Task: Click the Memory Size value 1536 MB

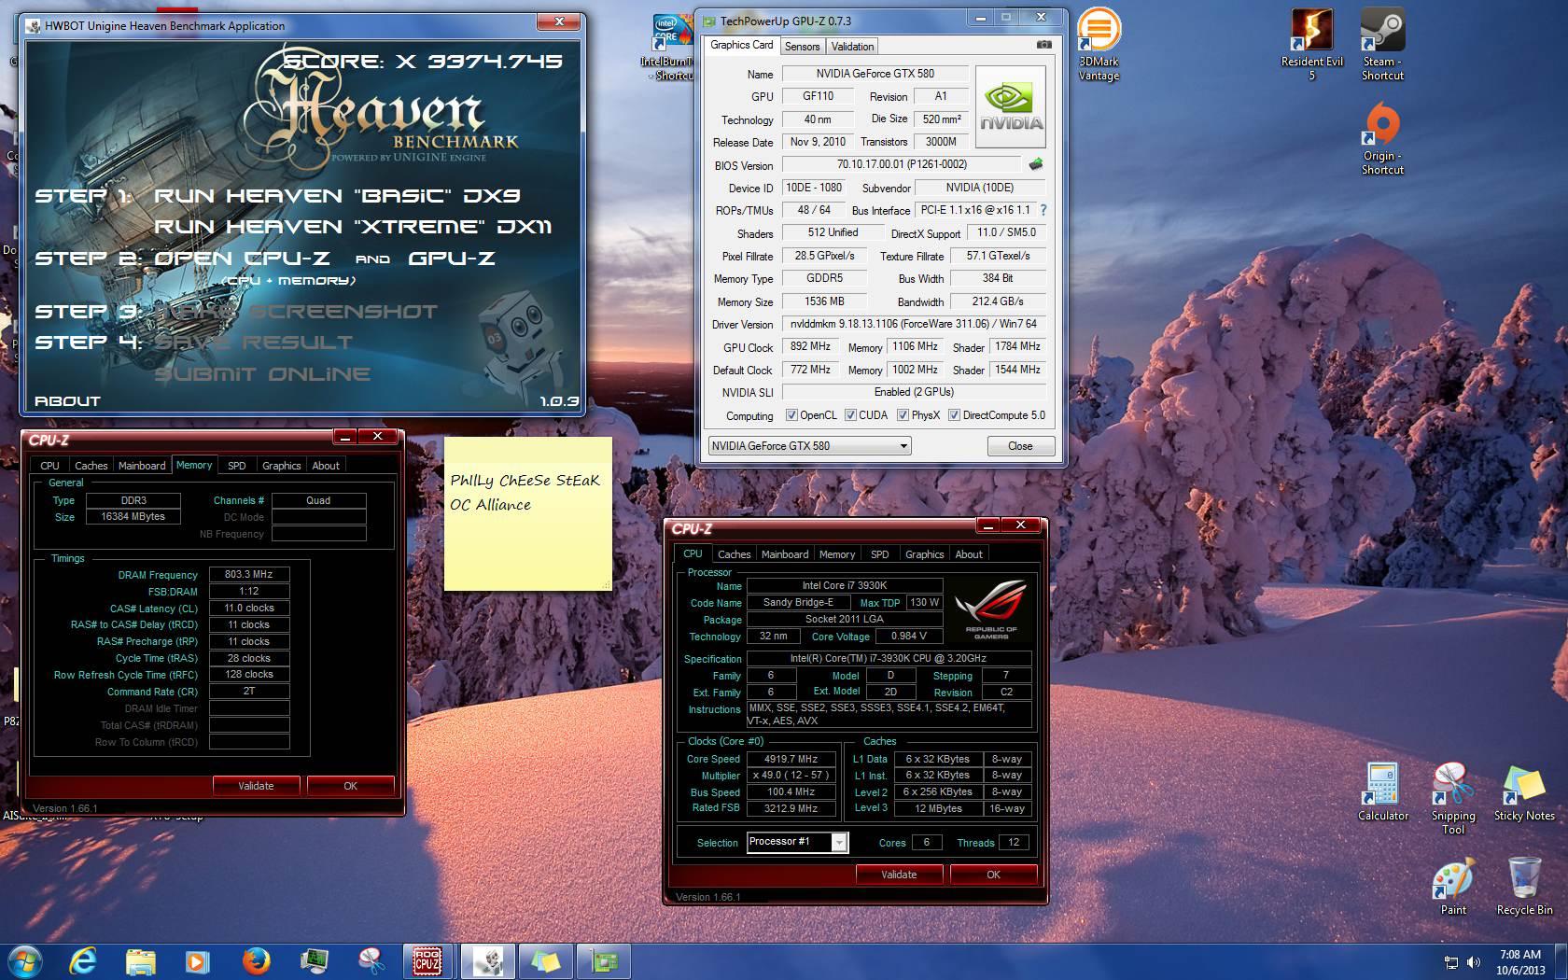Action: 824,301
